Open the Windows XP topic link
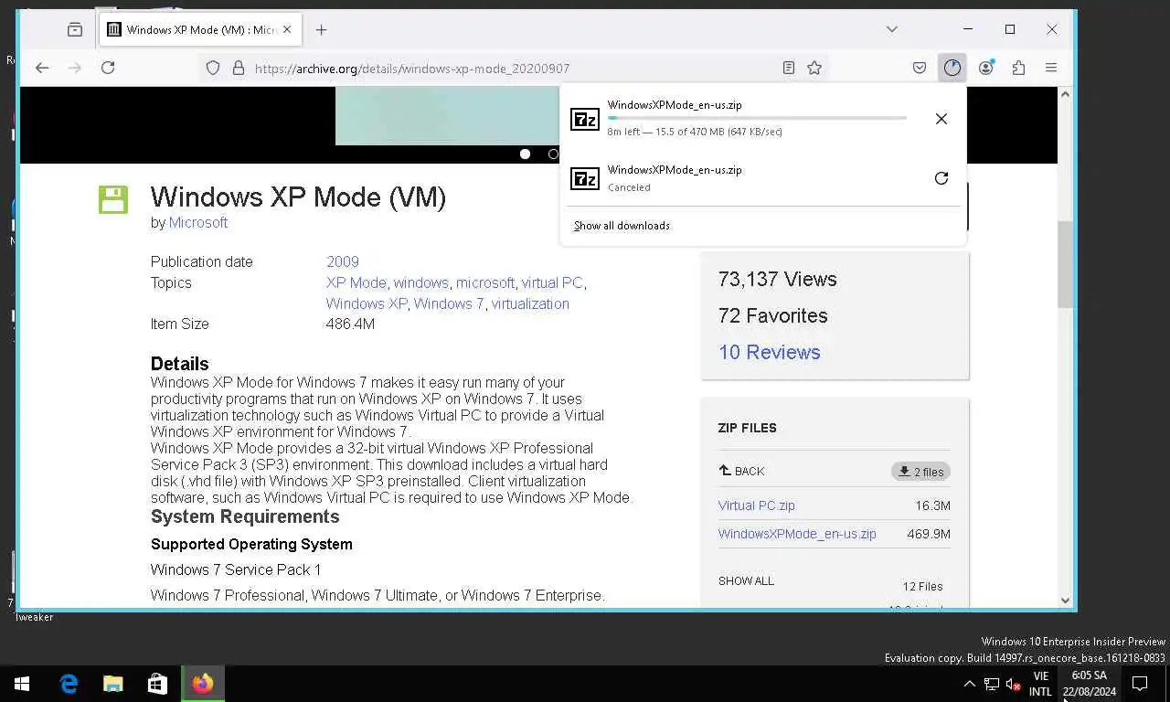 pyautogui.click(x=367, y=303)
